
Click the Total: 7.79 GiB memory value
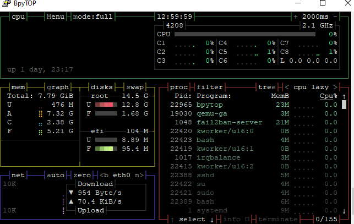click(40, 96)
